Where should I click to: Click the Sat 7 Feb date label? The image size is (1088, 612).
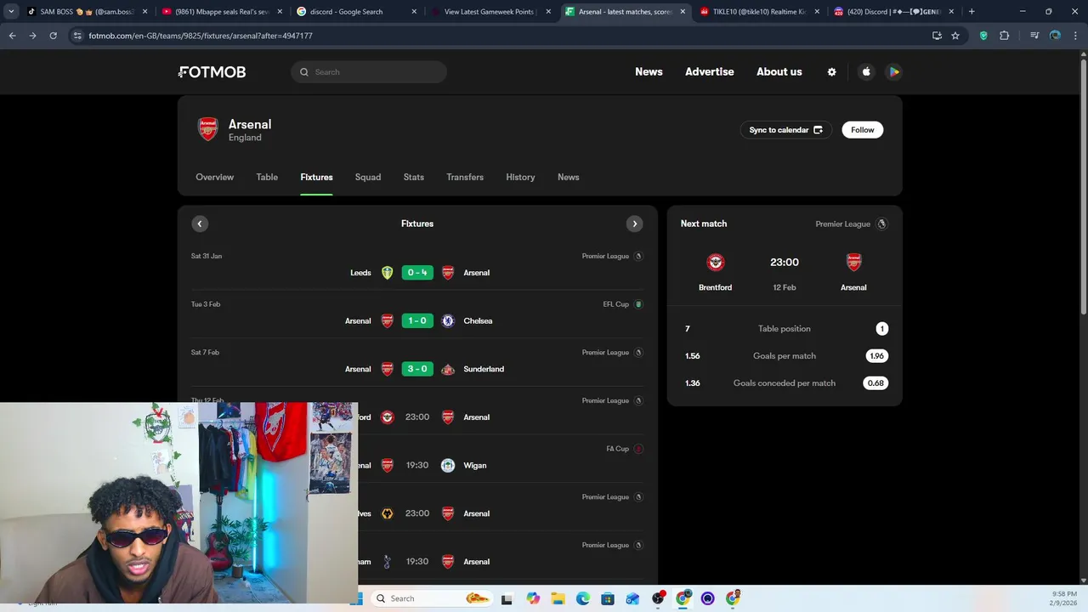pyautogui.click(x=205, y=353)
